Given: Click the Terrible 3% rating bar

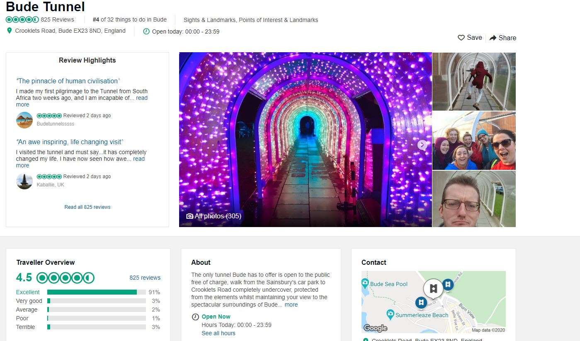Looking at the screenshot, I should click(x=97, y=327).
